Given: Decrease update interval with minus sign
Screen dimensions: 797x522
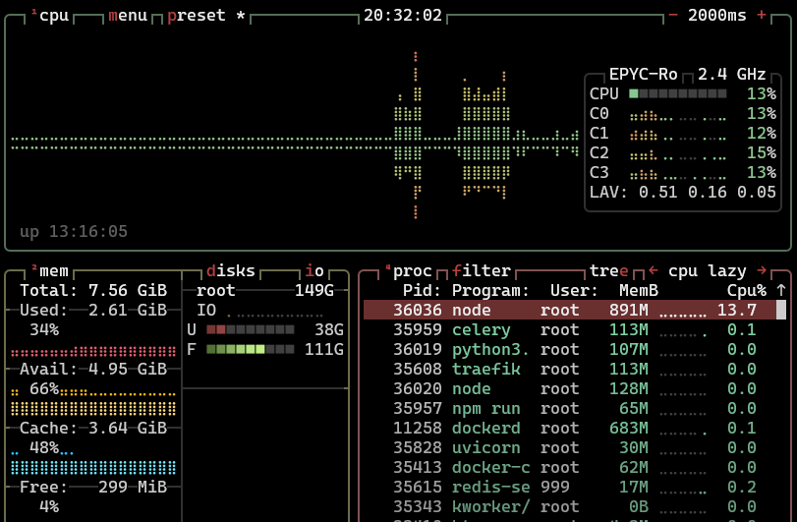Looking at the screenshot, I should point(673,16).
